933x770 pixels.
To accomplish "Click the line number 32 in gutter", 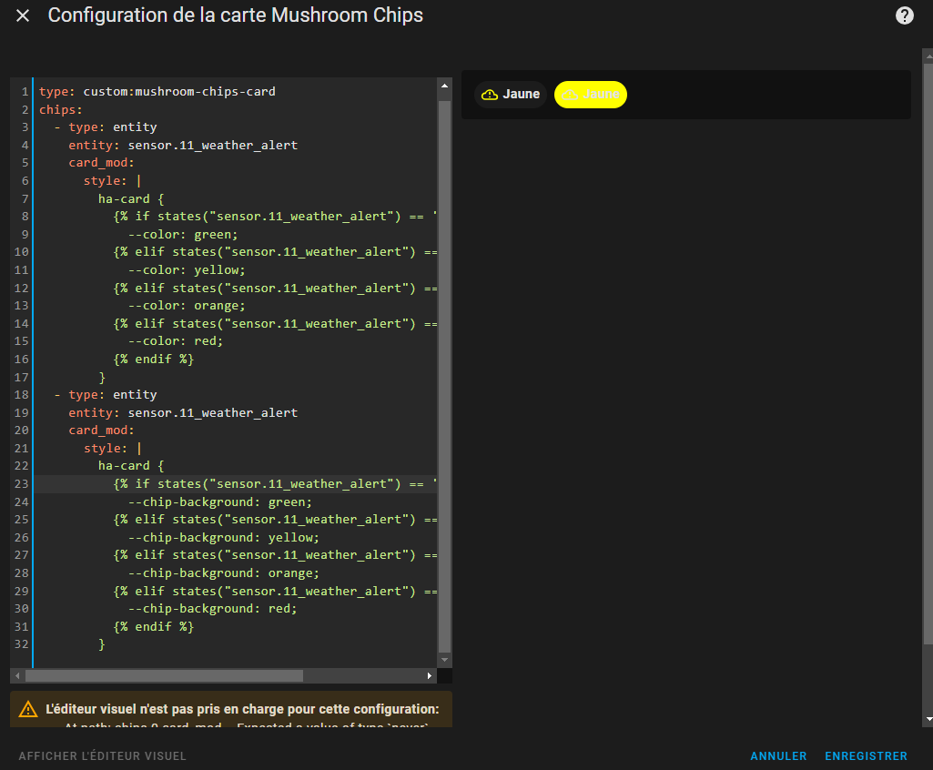I will [22, 643].
